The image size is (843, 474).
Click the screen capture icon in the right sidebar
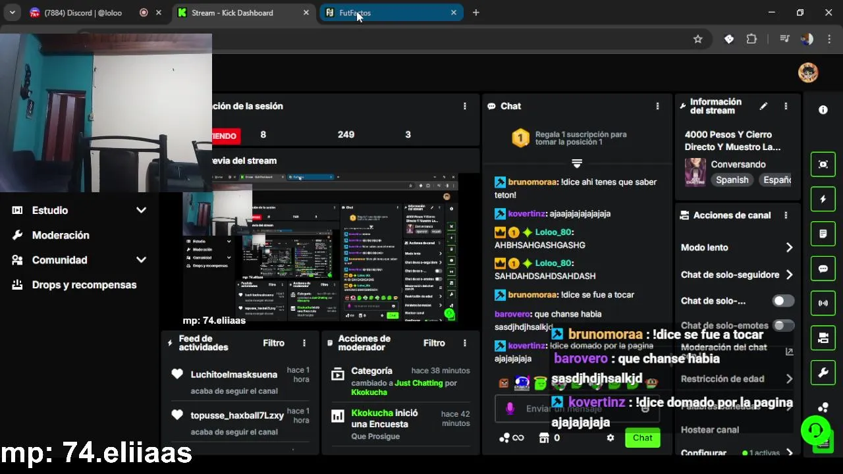coord(823,165)
